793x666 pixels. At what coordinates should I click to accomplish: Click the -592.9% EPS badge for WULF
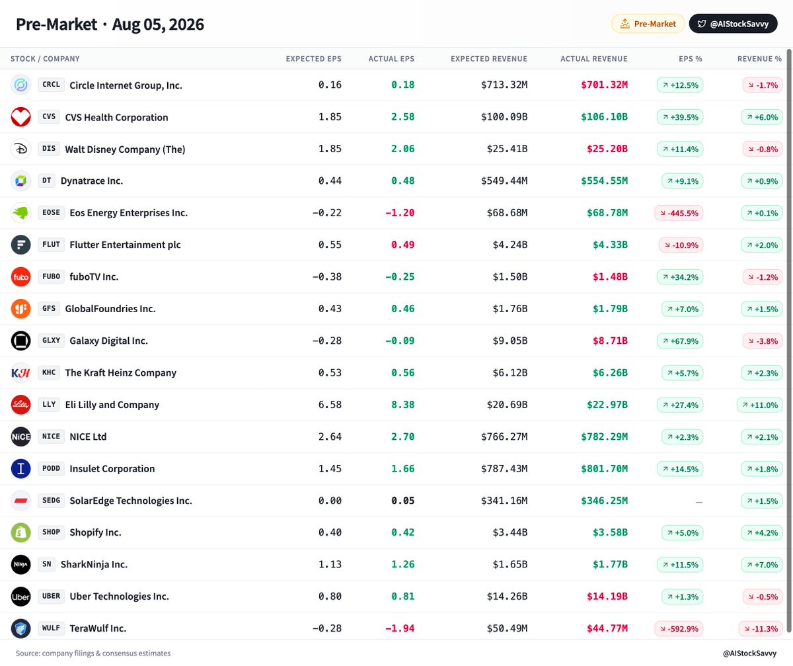pyautogui.click(x=679, y=628)
